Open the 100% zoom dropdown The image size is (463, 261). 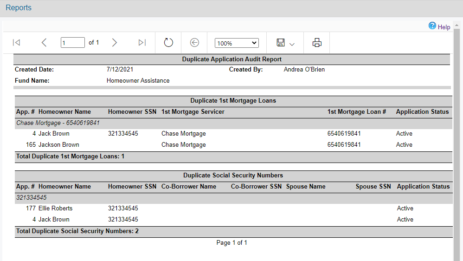click(237, 43)
